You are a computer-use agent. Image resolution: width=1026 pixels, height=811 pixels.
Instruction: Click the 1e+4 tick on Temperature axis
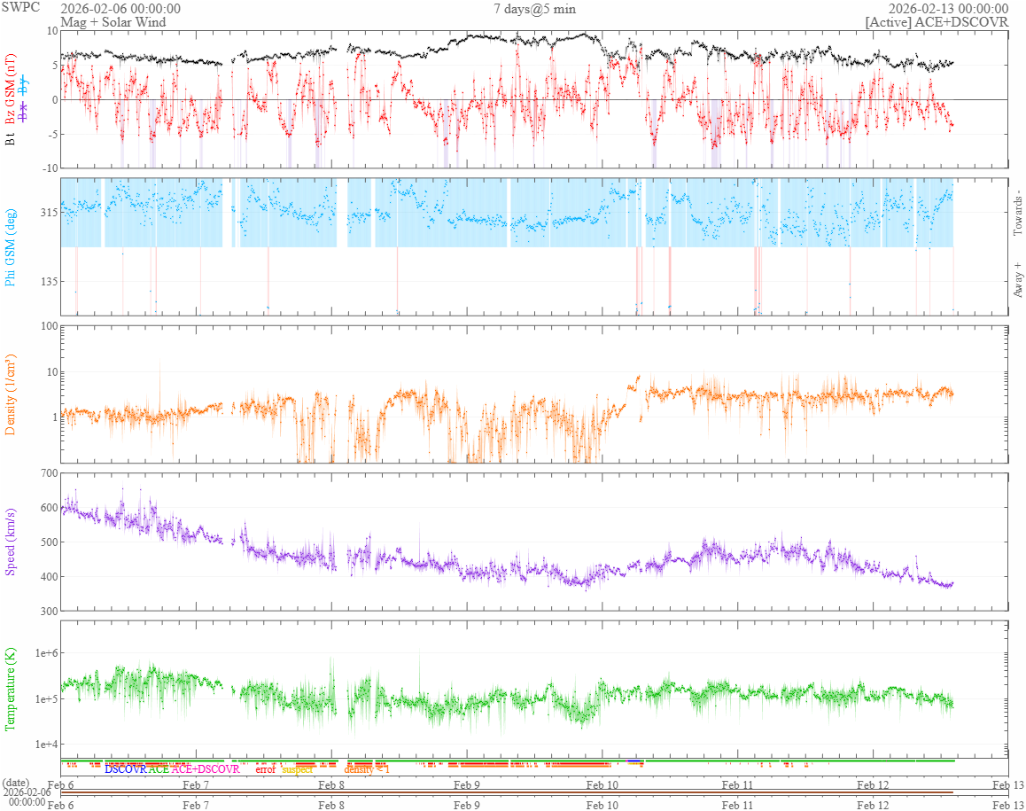click(46, 745)
